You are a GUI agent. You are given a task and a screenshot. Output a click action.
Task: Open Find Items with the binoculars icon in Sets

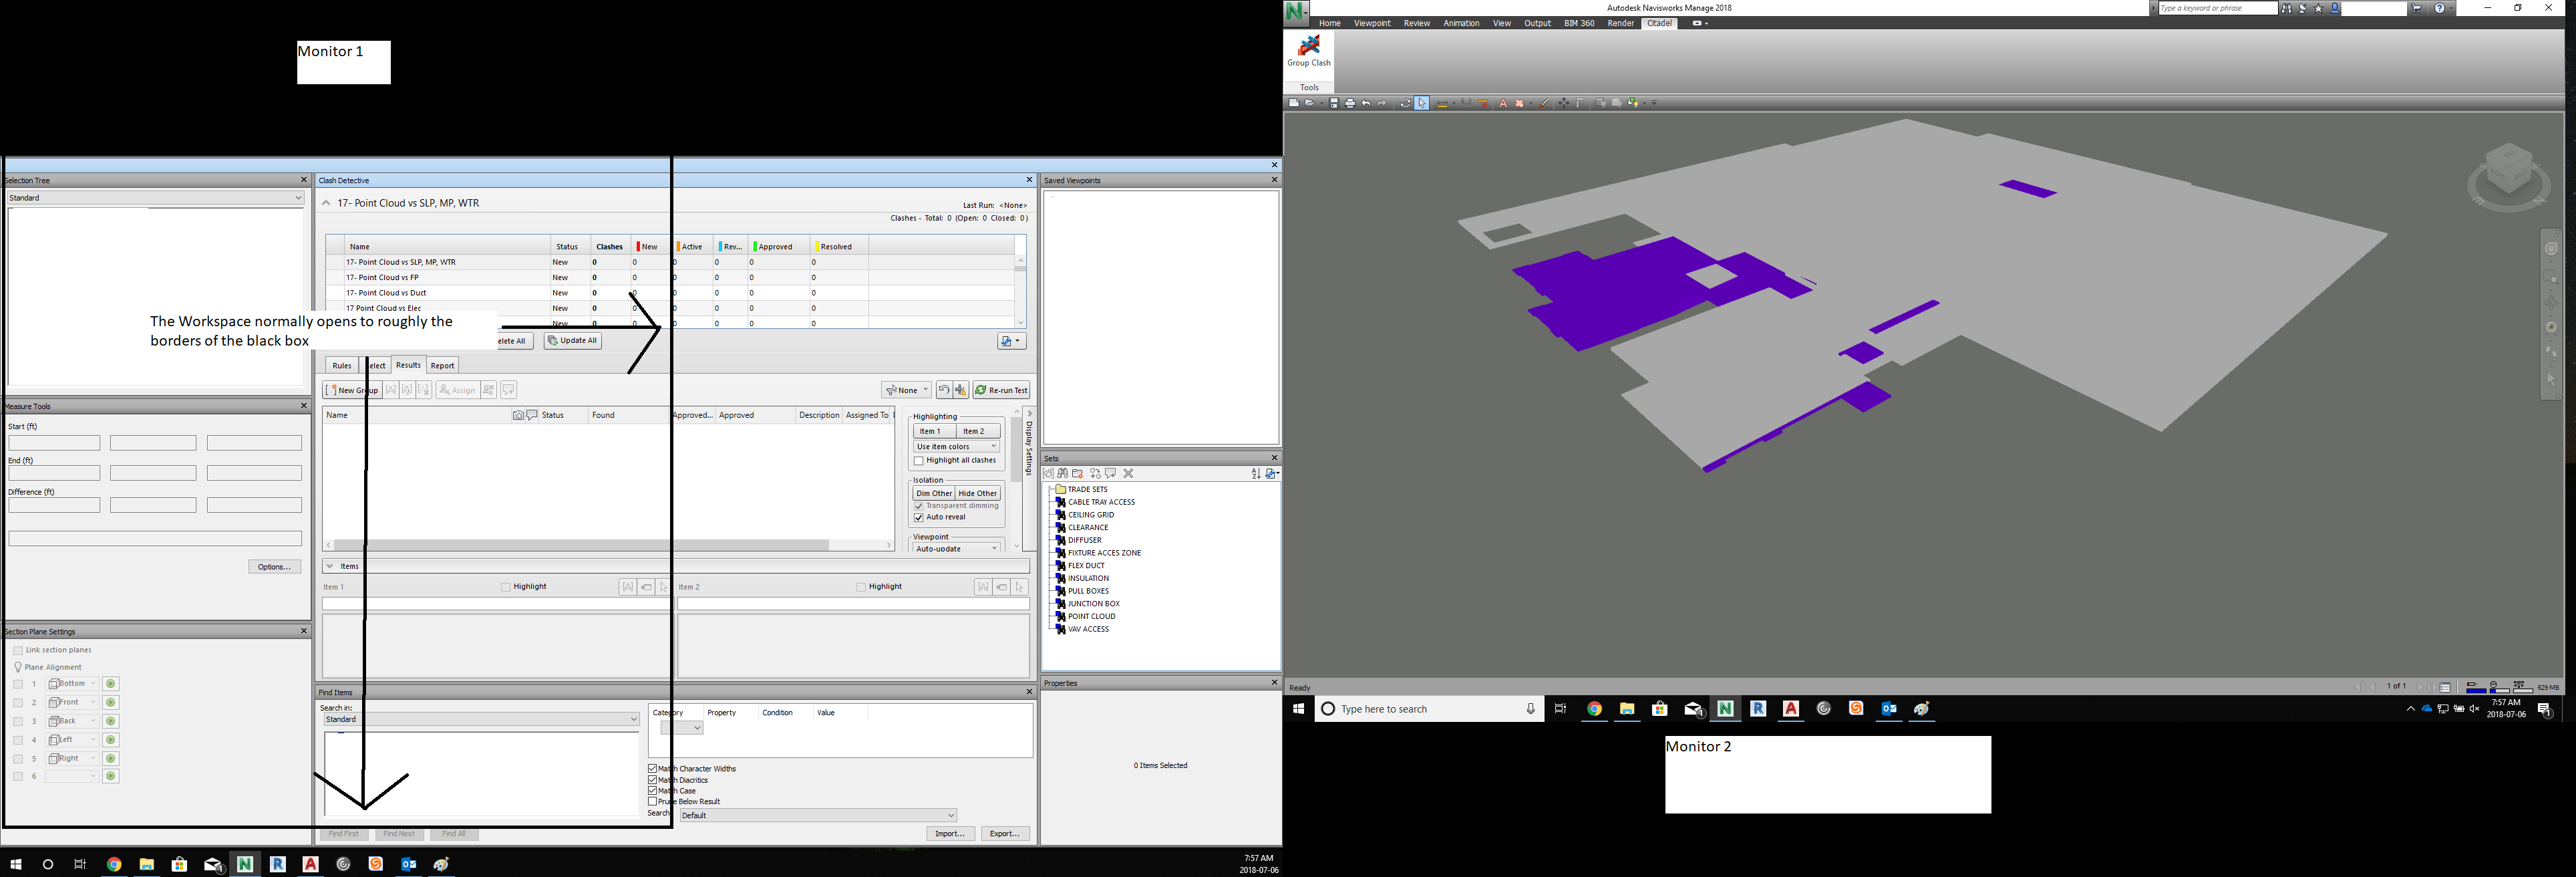coord(1063,473)
